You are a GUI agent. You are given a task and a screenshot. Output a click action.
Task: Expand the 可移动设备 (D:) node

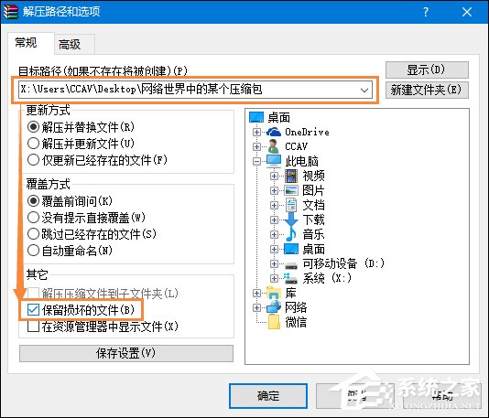pyautogui.click(x=274, y=263)
